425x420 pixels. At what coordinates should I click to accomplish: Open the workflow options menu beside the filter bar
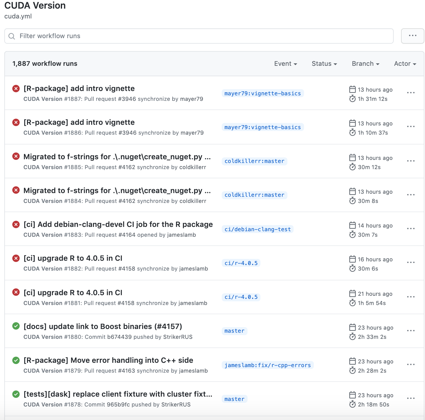coord(412,36)
